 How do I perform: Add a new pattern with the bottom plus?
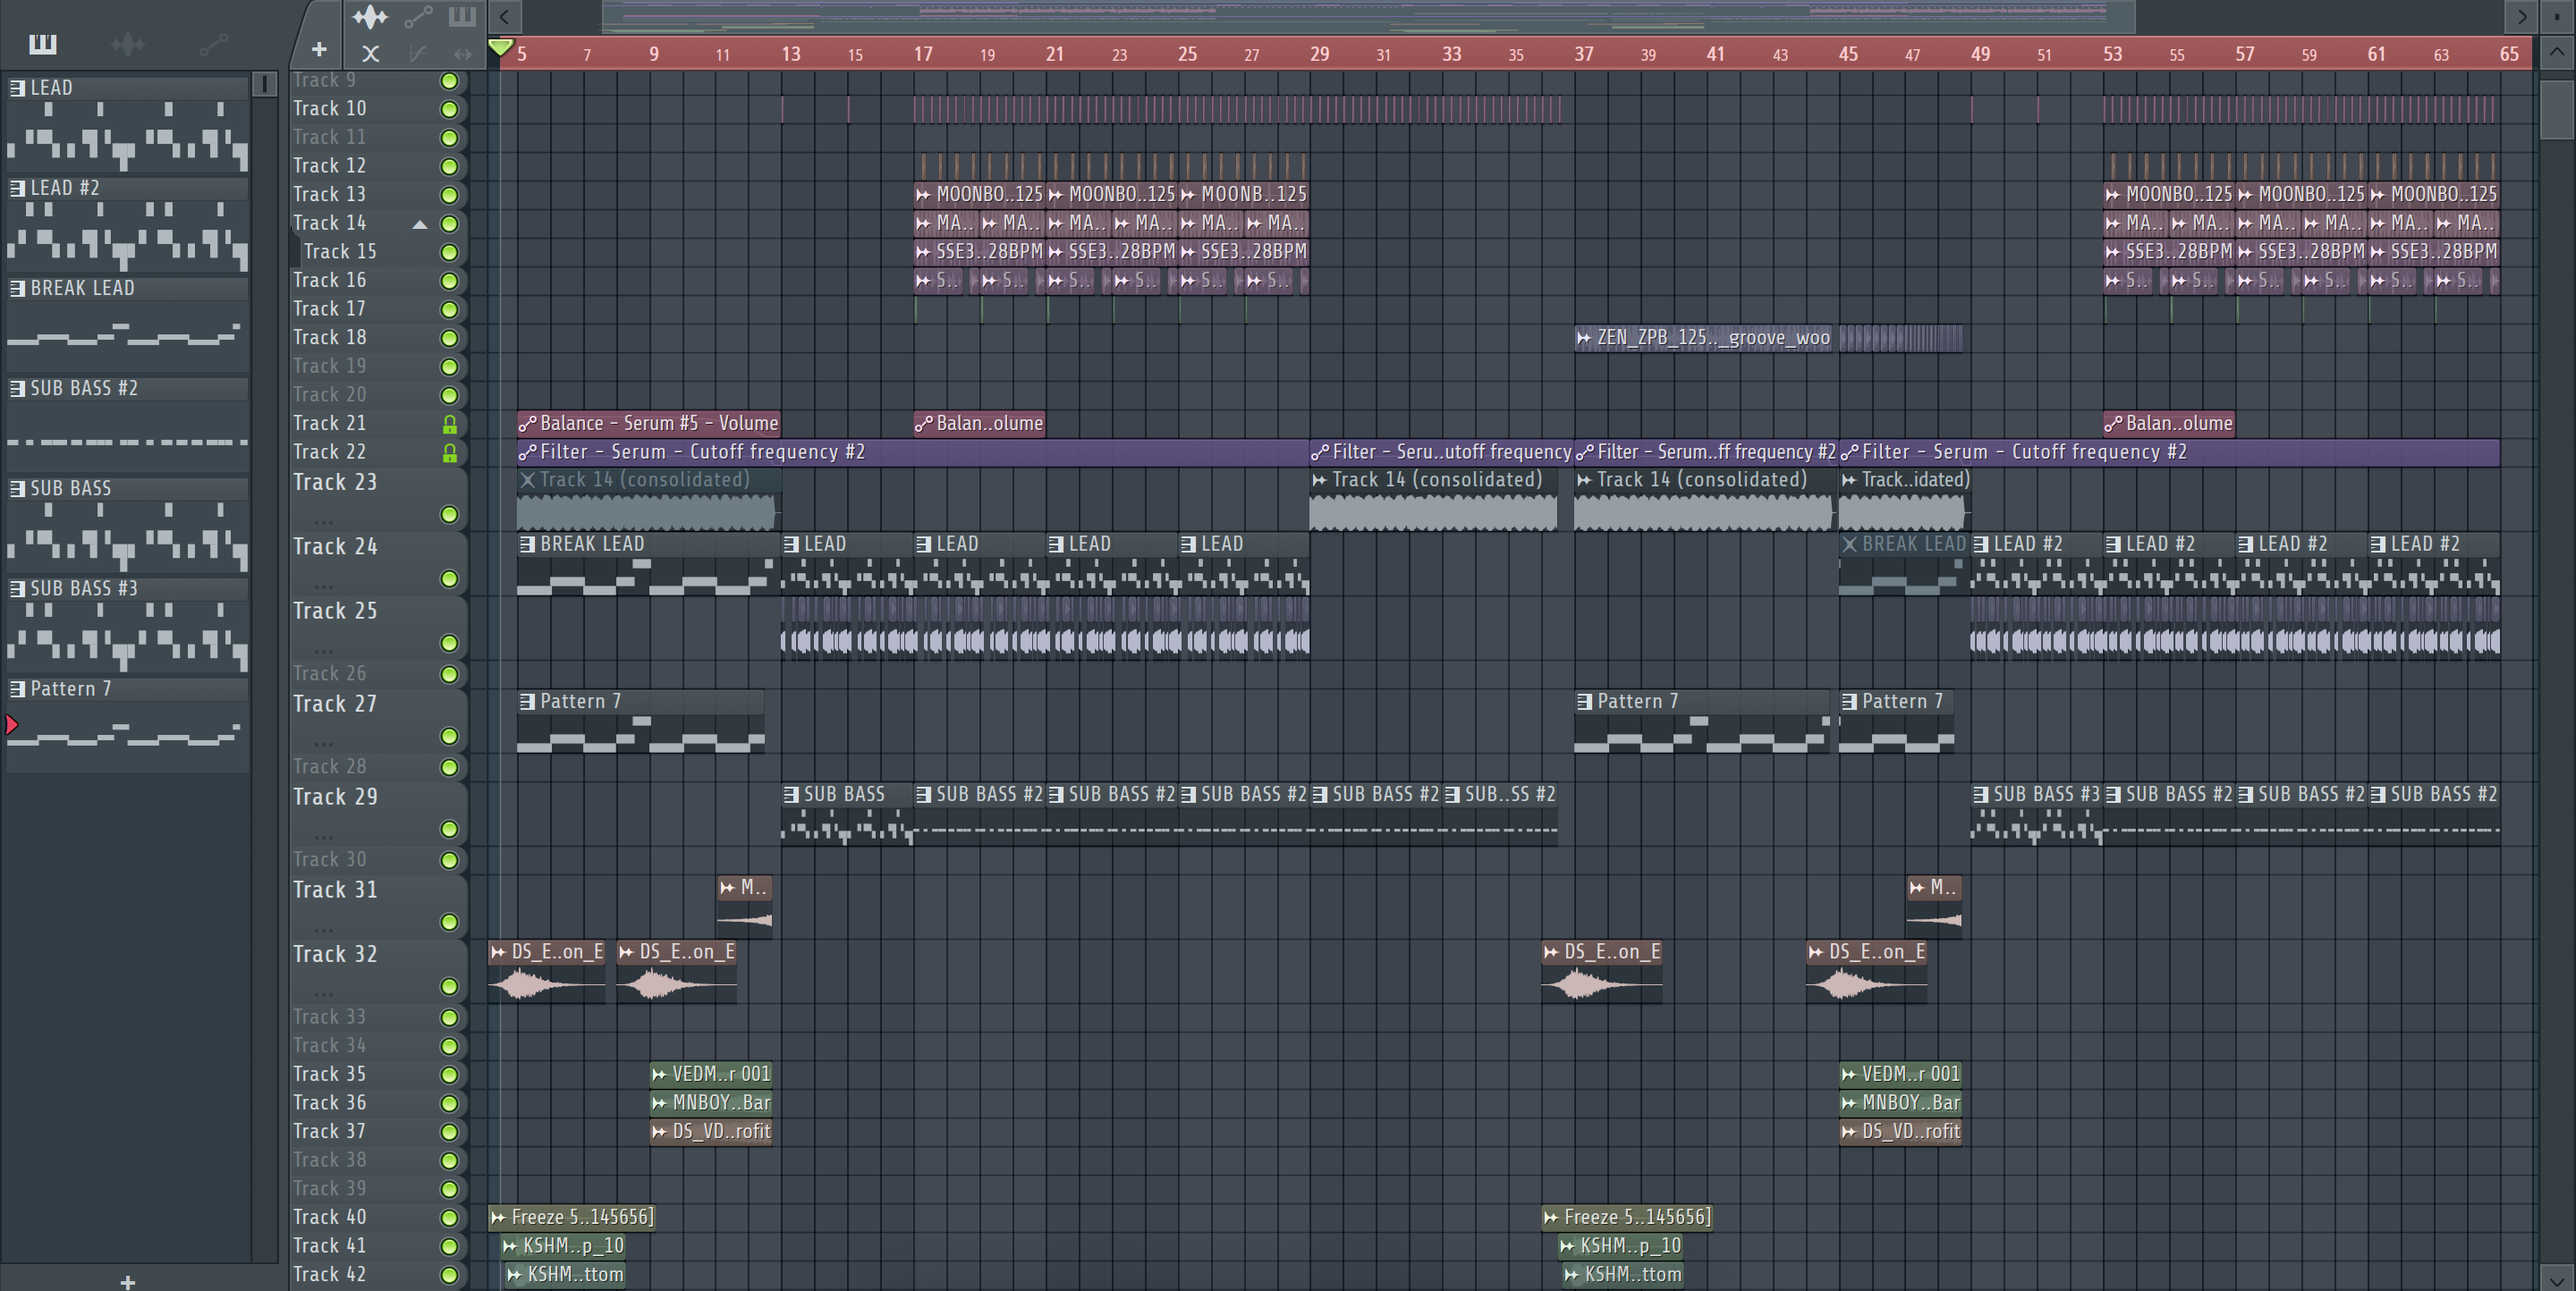click(127, 1281)
